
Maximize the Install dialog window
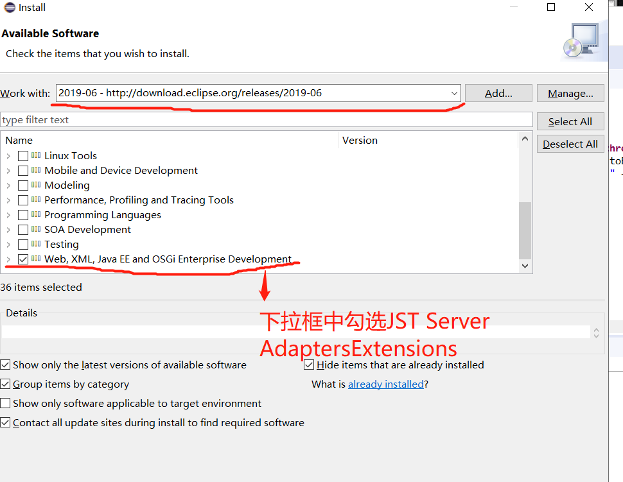pyautogui.click(x=551, y=7)
